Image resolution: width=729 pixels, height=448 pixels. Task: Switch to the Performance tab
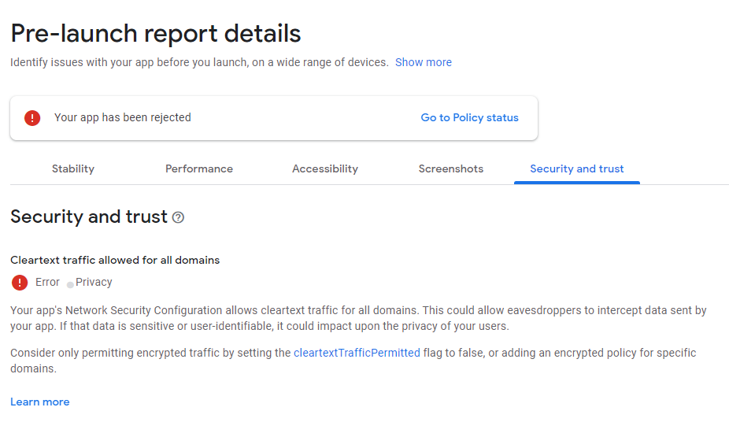pyautogui.click(x=199, y=168)
